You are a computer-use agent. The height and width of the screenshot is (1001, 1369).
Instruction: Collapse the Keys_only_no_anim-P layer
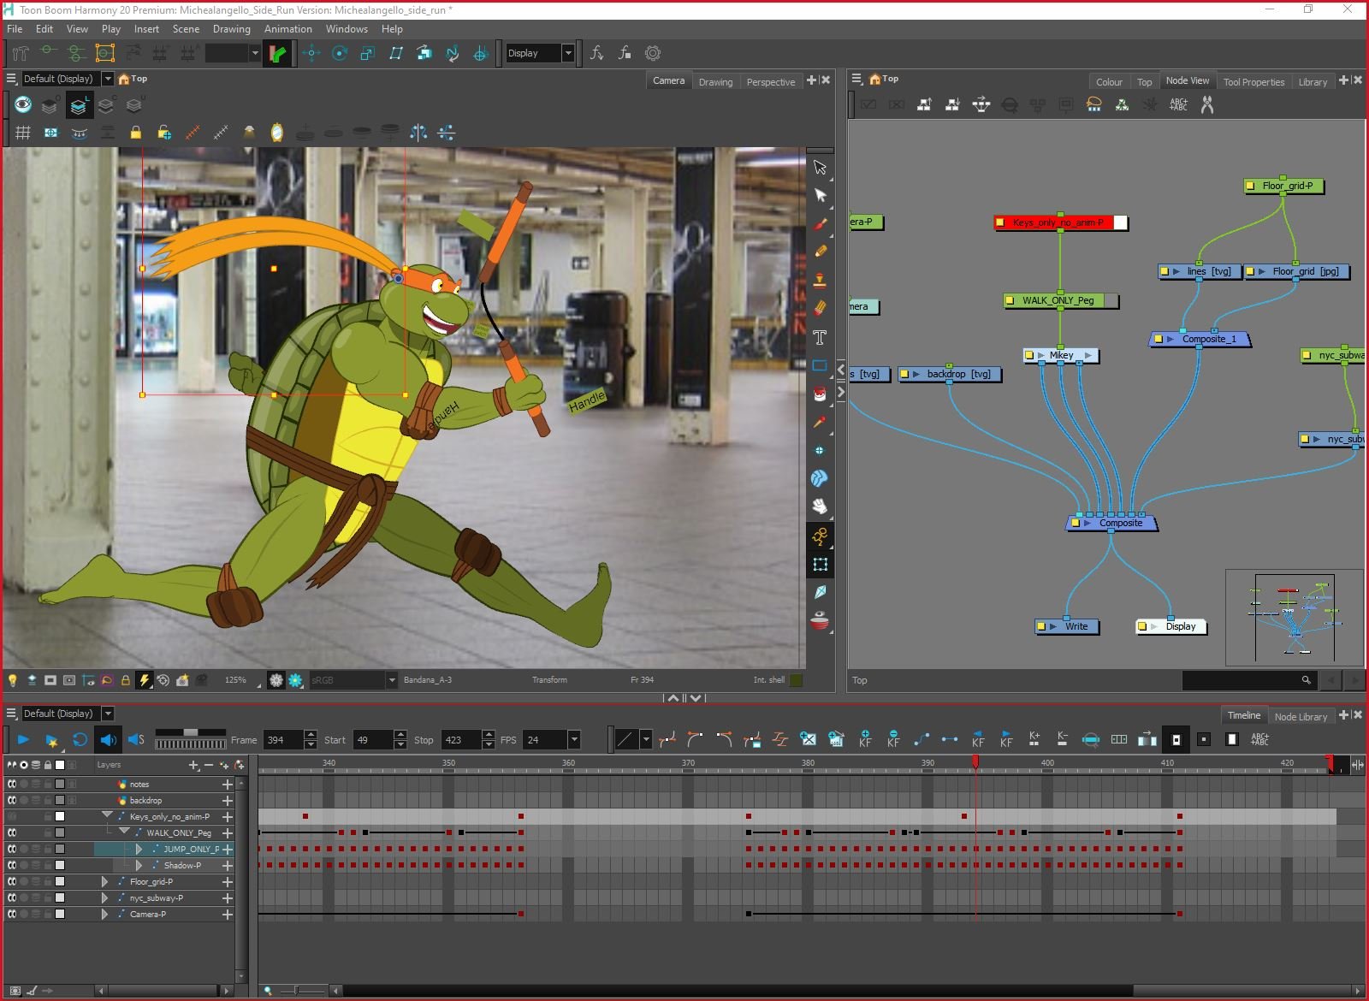tap(107, 815)
